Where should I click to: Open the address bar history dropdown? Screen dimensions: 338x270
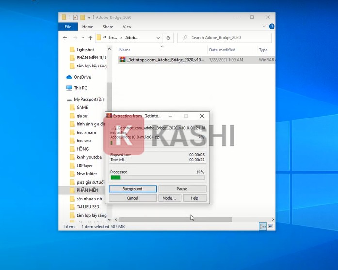tap(158, 37)
